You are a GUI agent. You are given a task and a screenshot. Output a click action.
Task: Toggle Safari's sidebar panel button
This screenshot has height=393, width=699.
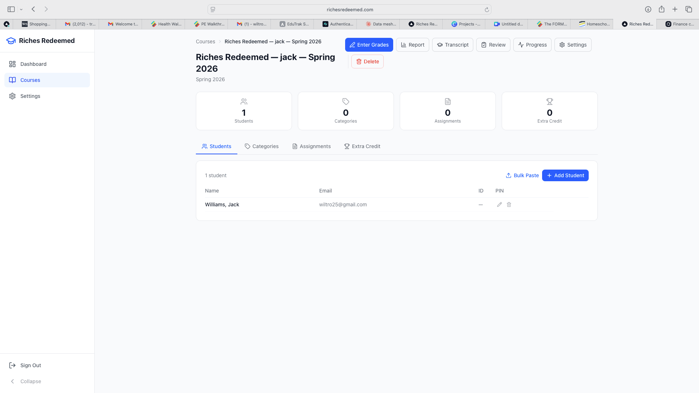pyautogui.click(x=11, y=9)
